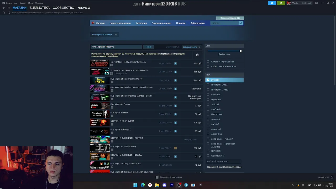Click the Five Nights at Freddy's search term field
Viewport: 336px width, 189px height.
point(116,47)
